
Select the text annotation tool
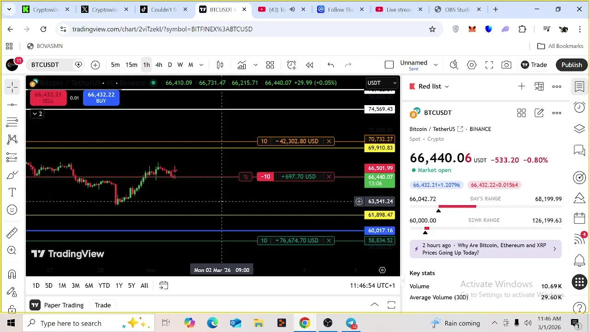tap(12, 192)
